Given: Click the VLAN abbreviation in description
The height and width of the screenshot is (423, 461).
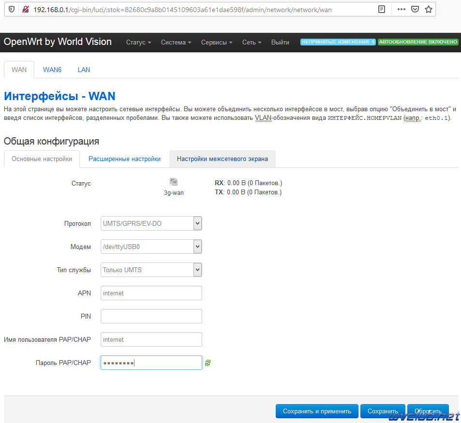Looking at the screenshot, I should (x=263, y=118).
